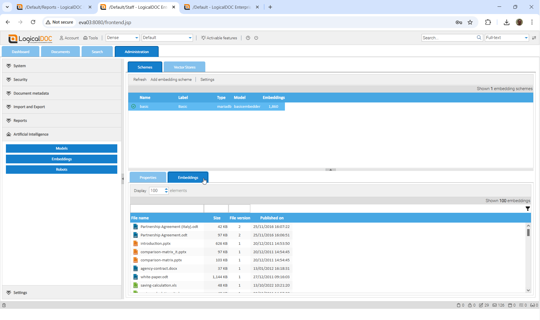Click the File name filter input field
This screenshot has width=540, height=320.
click(167, 209)
